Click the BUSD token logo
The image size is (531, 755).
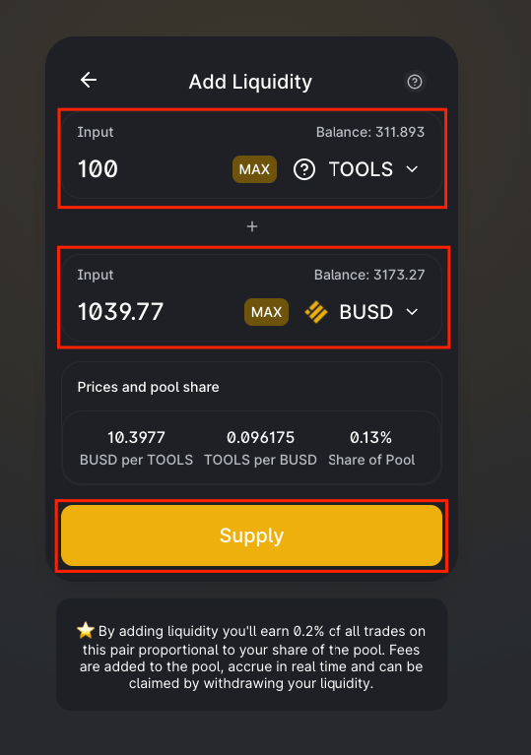pos(316,312)
